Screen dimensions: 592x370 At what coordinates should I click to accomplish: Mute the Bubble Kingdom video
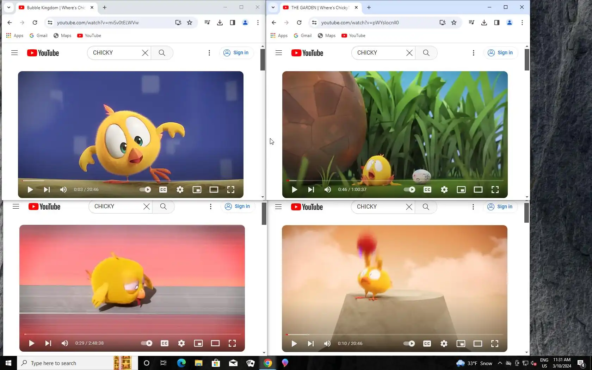pos(63,190)
